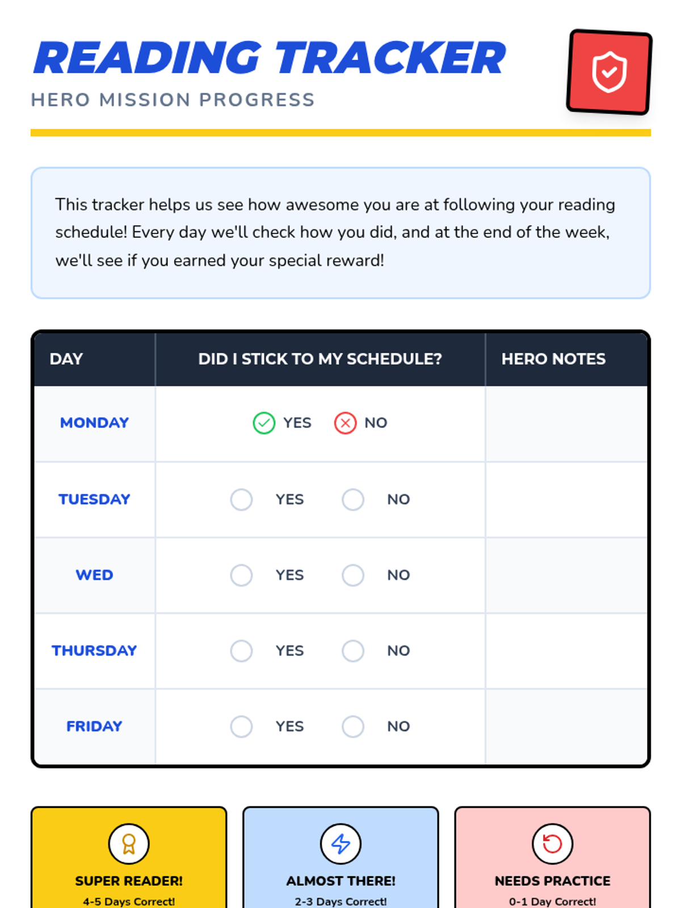Click Monday's red X No icon

click(x=345, y=423)
